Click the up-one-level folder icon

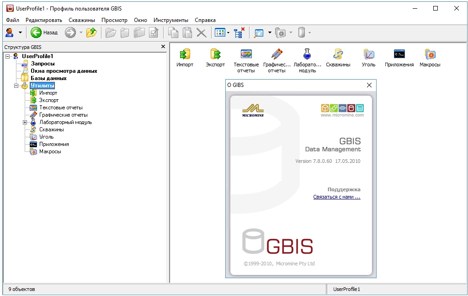click(x=91, y=32)
